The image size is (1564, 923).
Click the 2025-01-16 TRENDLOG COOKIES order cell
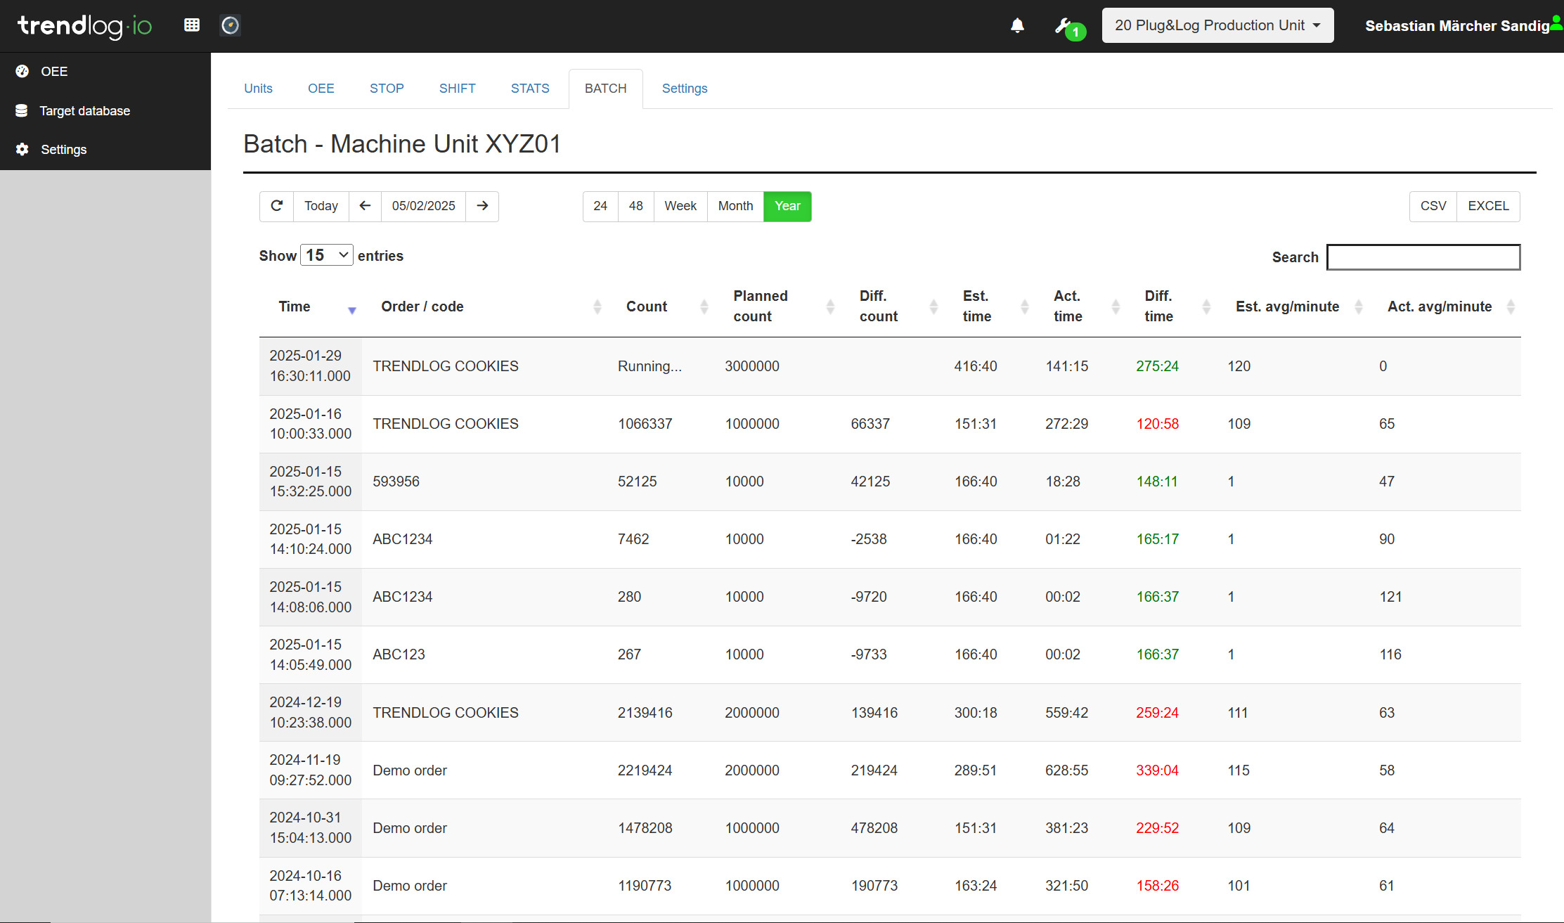pyautogui.click(x=446, y=424)
